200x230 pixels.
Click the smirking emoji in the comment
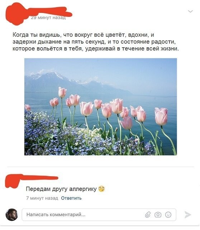(101, 189)
